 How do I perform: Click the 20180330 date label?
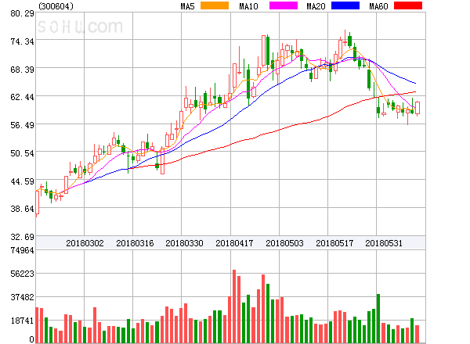tap(184, 243)
